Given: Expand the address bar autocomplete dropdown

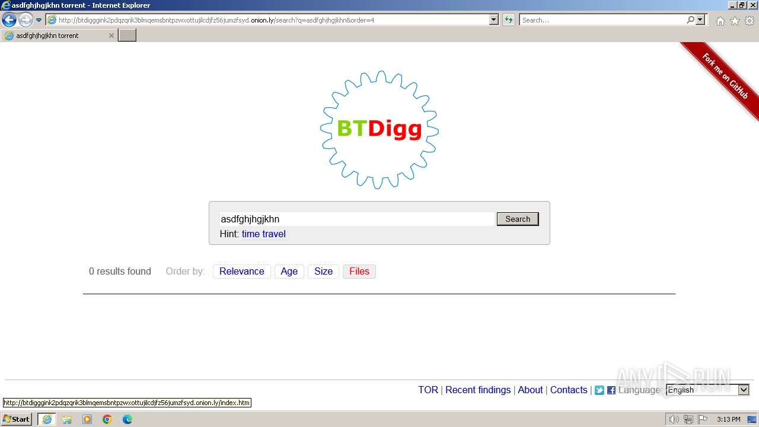Looking at the screenshot, I should 494,20.
